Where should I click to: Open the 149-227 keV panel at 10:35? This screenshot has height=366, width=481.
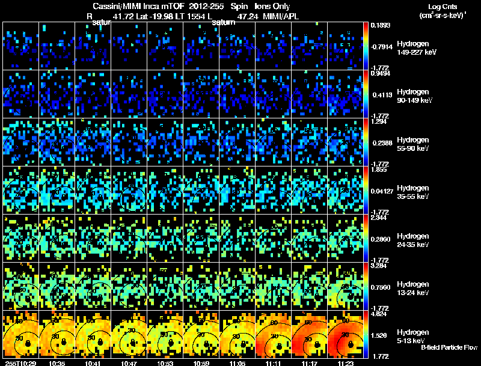(57, 46)
